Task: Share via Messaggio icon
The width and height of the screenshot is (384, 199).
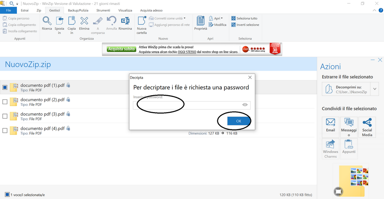Action: 349,127
